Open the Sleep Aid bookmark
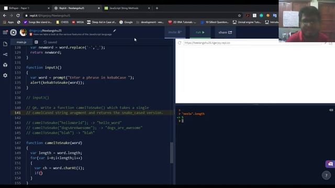335x188 pixels. point(102,22)
